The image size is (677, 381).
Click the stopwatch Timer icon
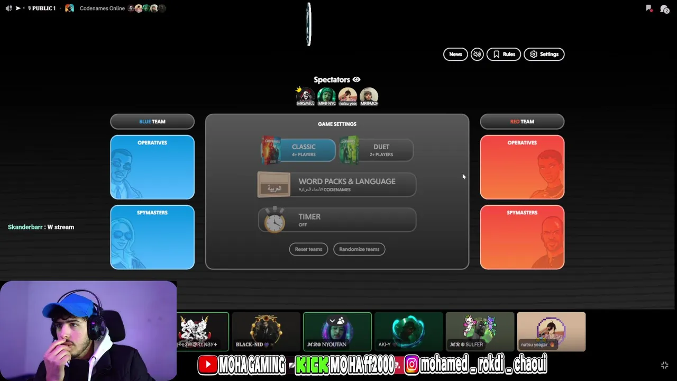coord(275,220)
